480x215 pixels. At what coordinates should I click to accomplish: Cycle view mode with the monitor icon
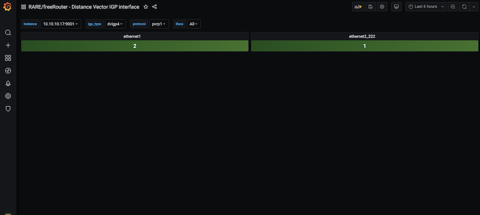(x=396, y=7)
